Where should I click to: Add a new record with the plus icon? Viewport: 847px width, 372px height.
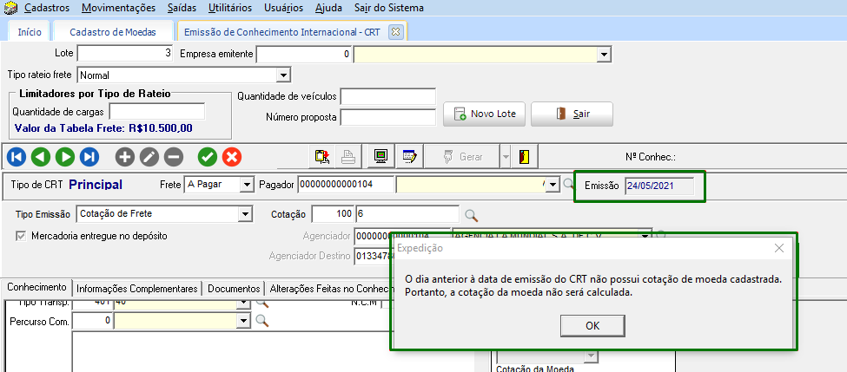coord(125,157)
